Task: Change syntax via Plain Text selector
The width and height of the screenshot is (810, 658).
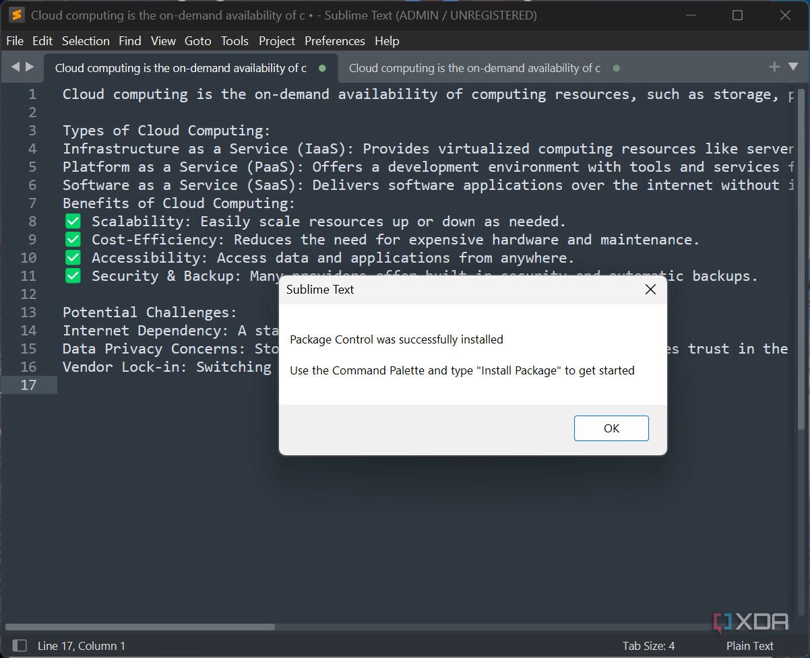Action: pyautogui.click(x=749, y=646)
